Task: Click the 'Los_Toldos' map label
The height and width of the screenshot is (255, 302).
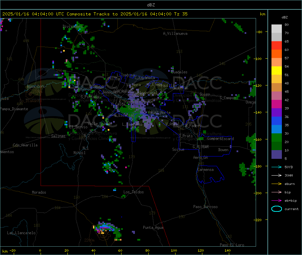Action: 134,192
